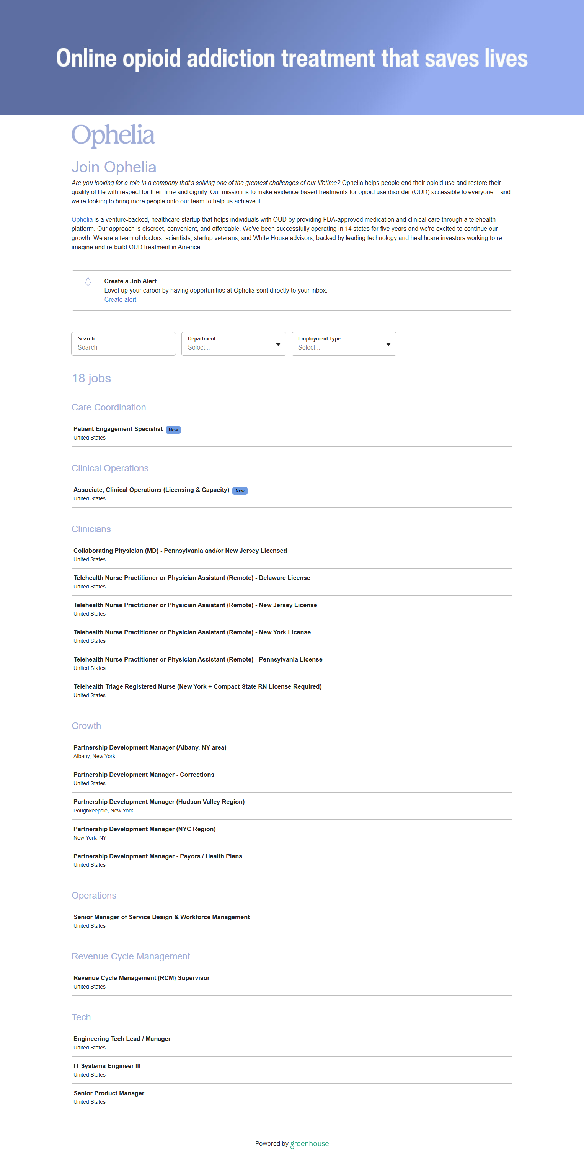Open the greenhouse logo link in the footer
This screenshot has width=584, height=1157.
(x=309, y=1144)
